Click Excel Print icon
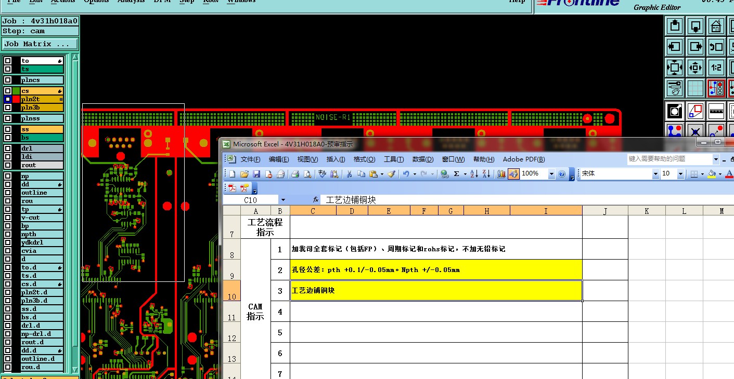 pyautogui.click(x=295, y=174)
